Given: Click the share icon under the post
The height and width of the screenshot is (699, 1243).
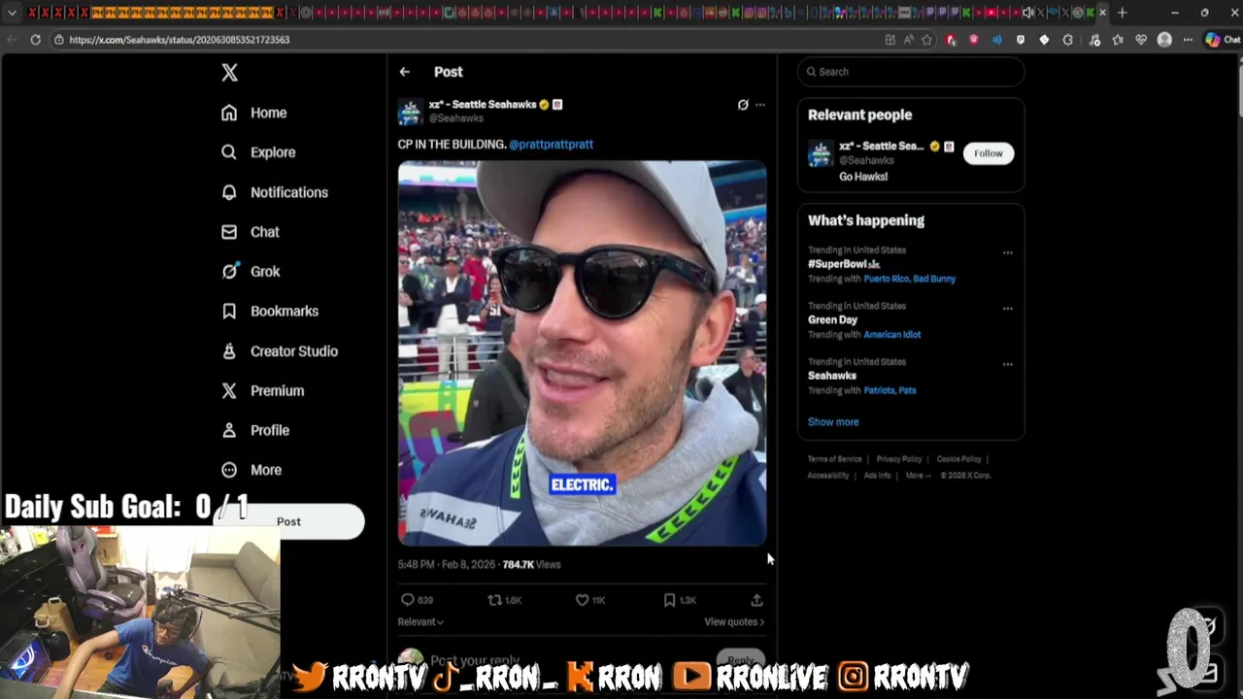Looking at the screenshot, I should pyautogui.click(x=756, y=600).
